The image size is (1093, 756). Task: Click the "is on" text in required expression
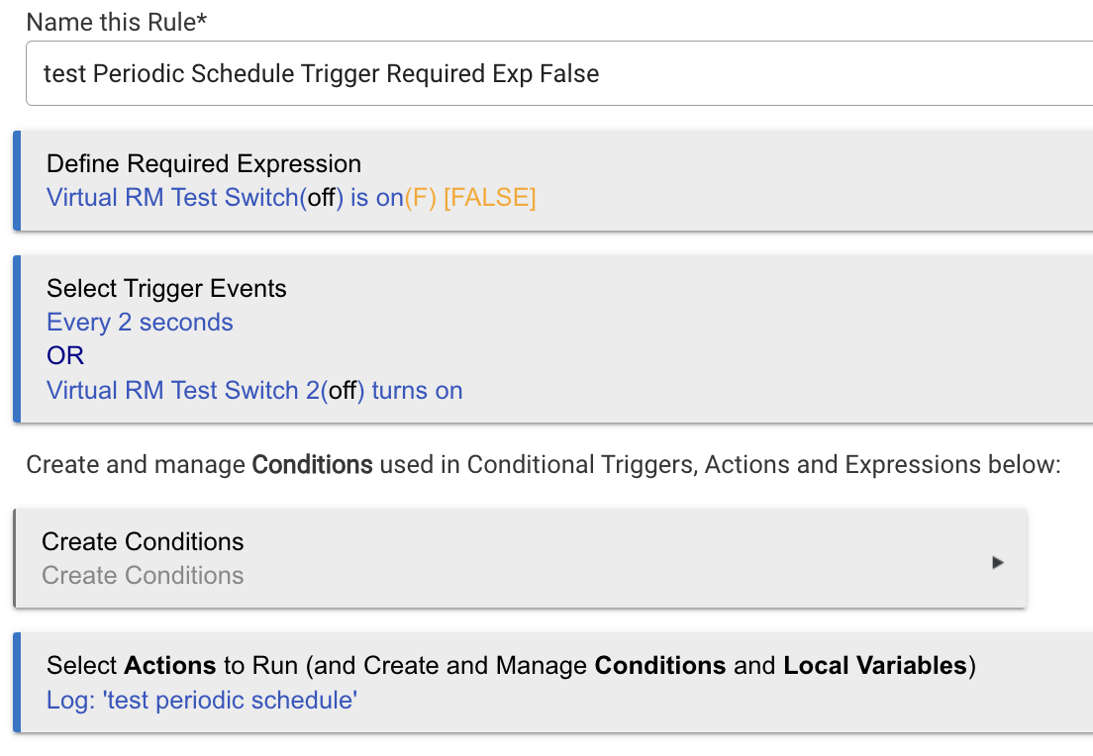377,198
